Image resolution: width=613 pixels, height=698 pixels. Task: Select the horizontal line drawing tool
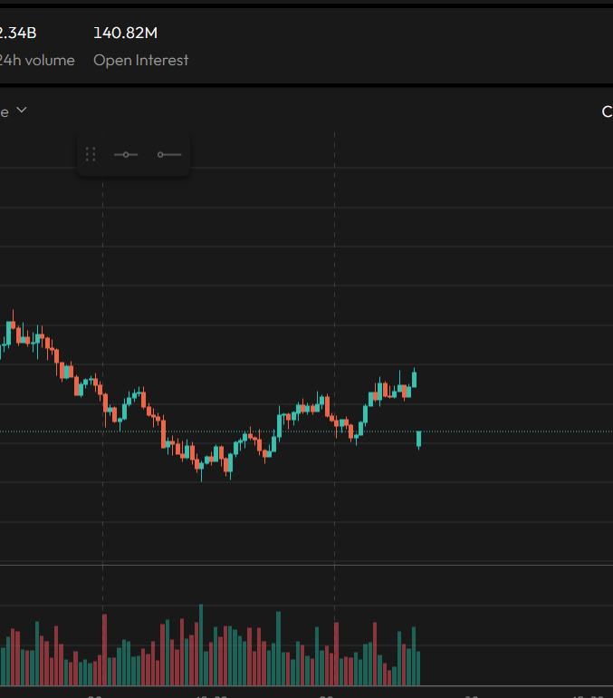[126, 154]
